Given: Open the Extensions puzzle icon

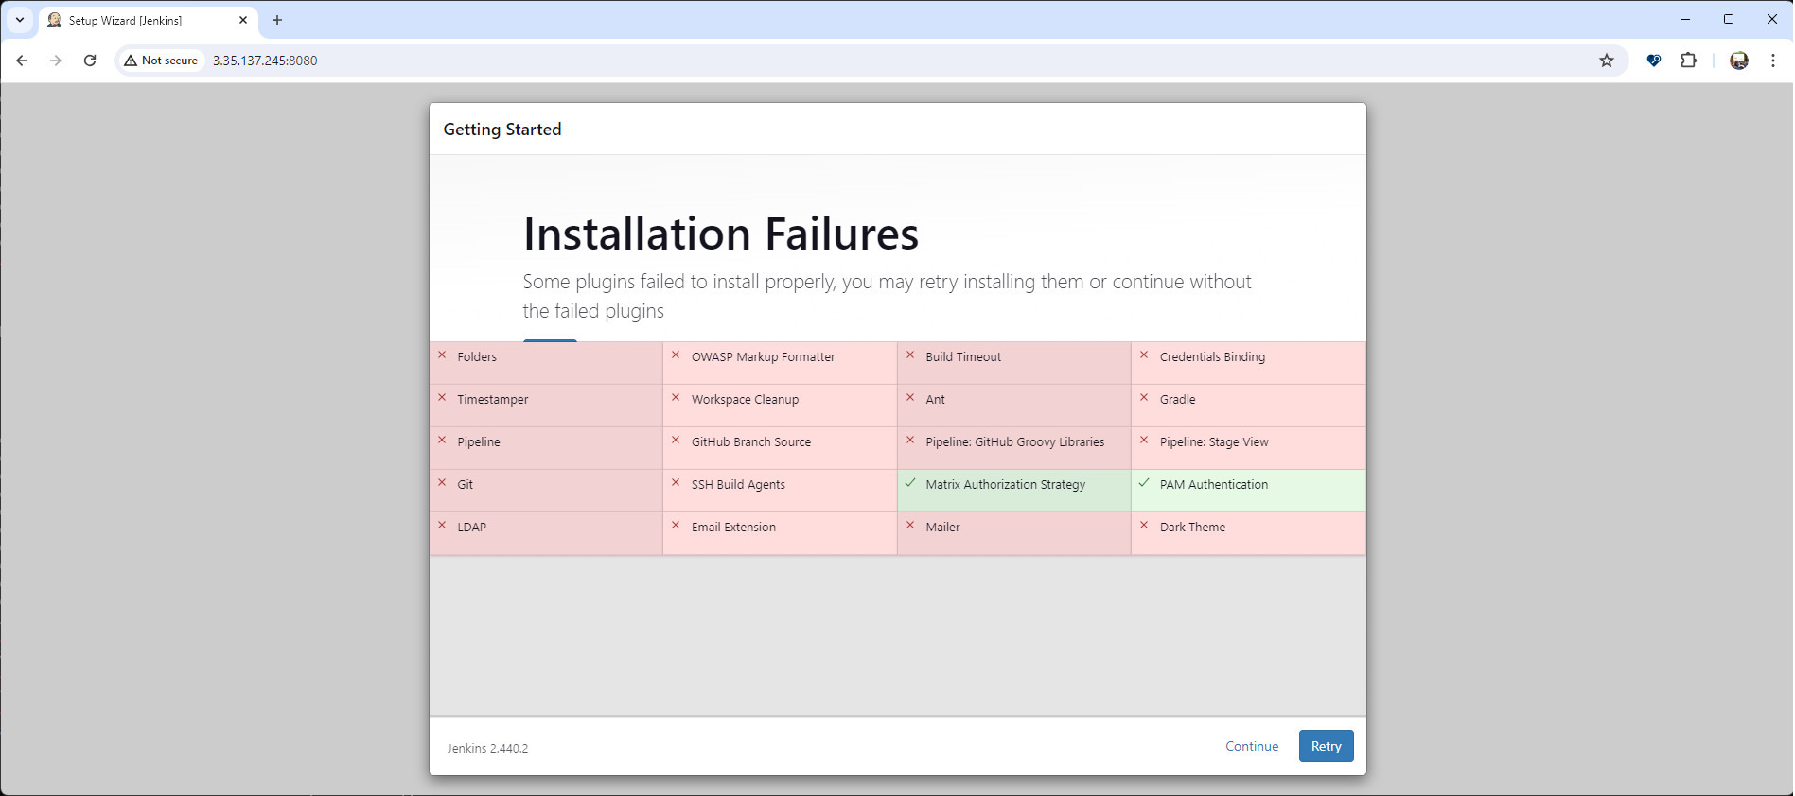Looking at the screenshot, I should pyautogui.click(x=1688, y=61).
